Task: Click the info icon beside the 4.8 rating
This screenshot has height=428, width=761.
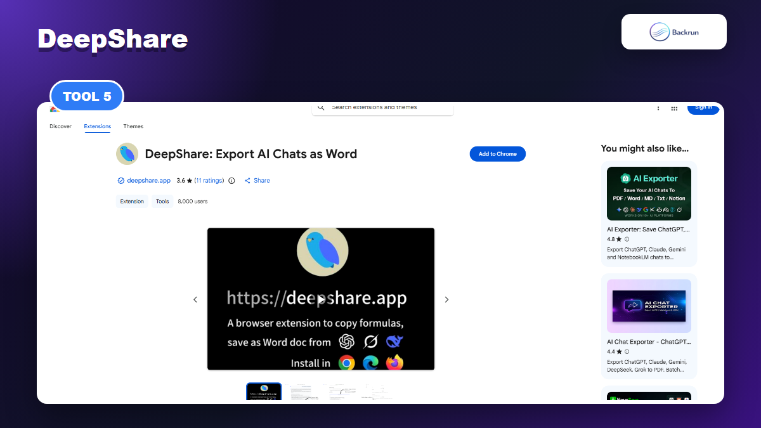Action: pos(627,239)
